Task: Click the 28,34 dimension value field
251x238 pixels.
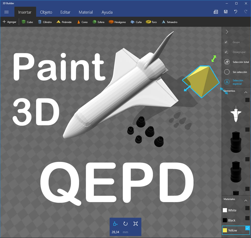Action: [x=115, y=232]
